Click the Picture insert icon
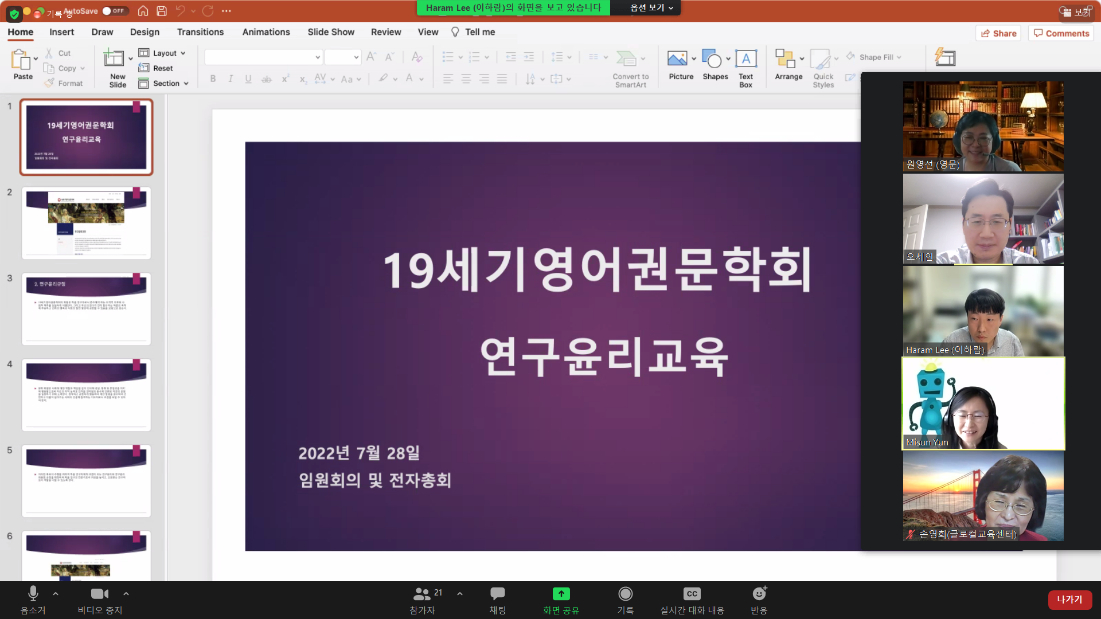 (677, 58)
